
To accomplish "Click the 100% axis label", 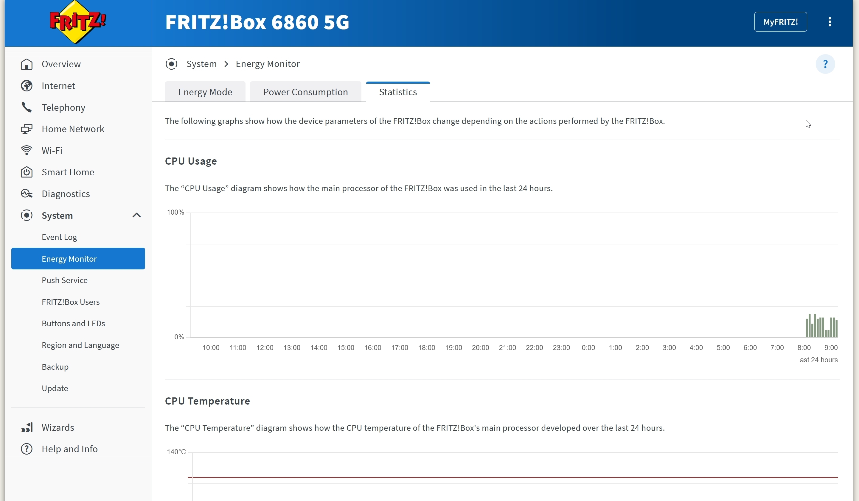I will [x=175, y=213].
